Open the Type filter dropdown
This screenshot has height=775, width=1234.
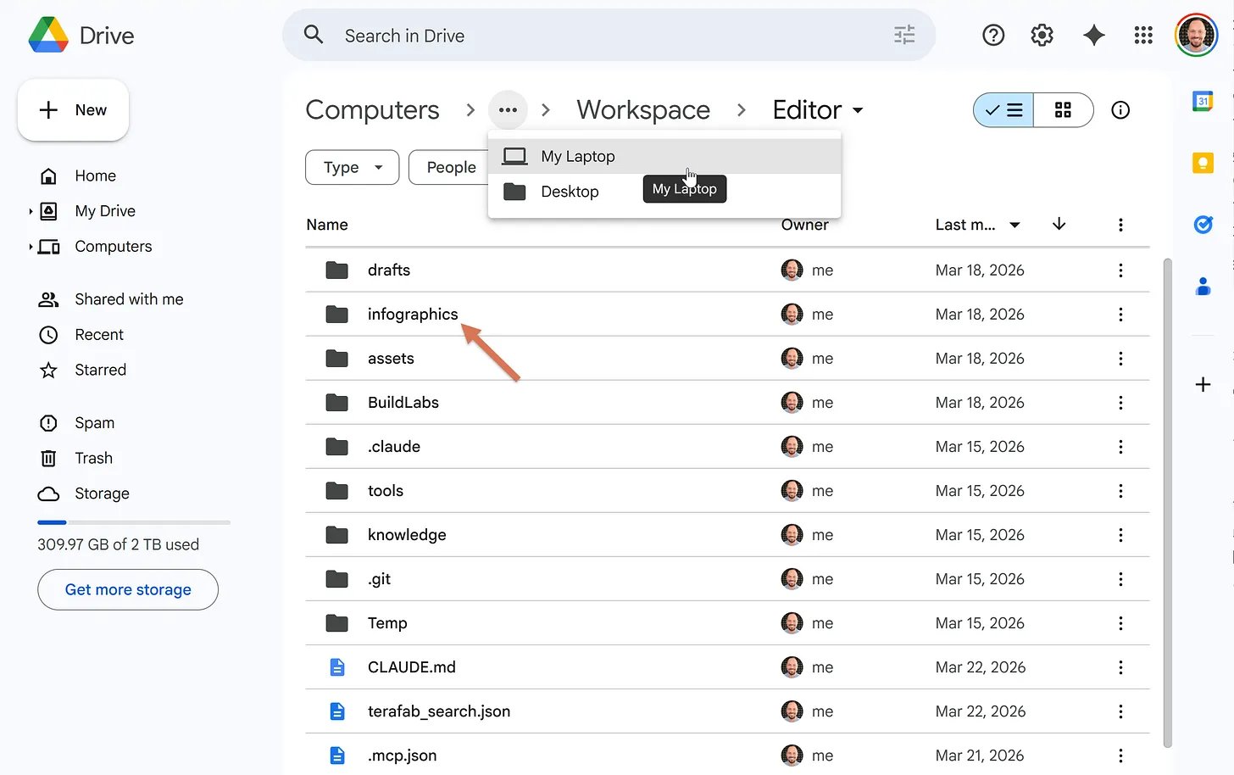(x=352, y=167)
